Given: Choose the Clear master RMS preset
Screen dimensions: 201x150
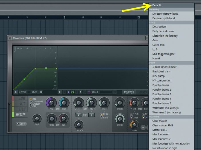Looking at the screenshot, I should (x=172, y=125).
